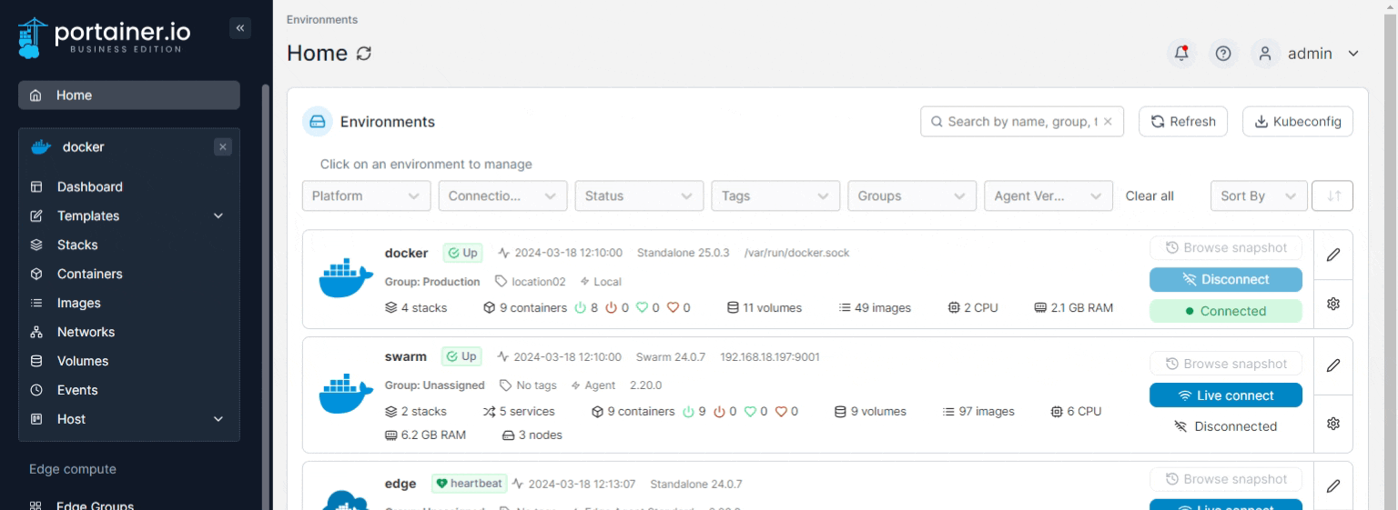Clear the environment search field text

tap(1108, 122)
